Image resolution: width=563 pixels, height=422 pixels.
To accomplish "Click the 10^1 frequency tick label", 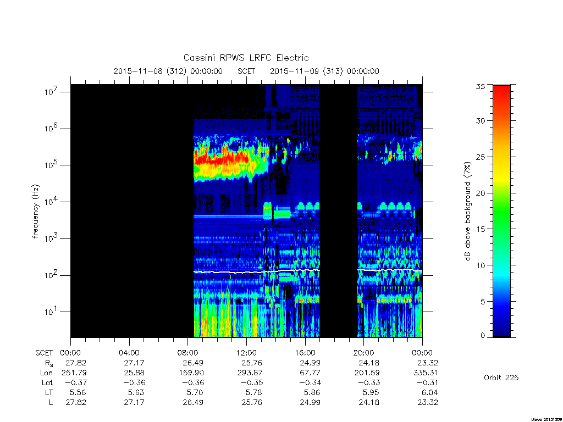I will click(x=52, y=311).
